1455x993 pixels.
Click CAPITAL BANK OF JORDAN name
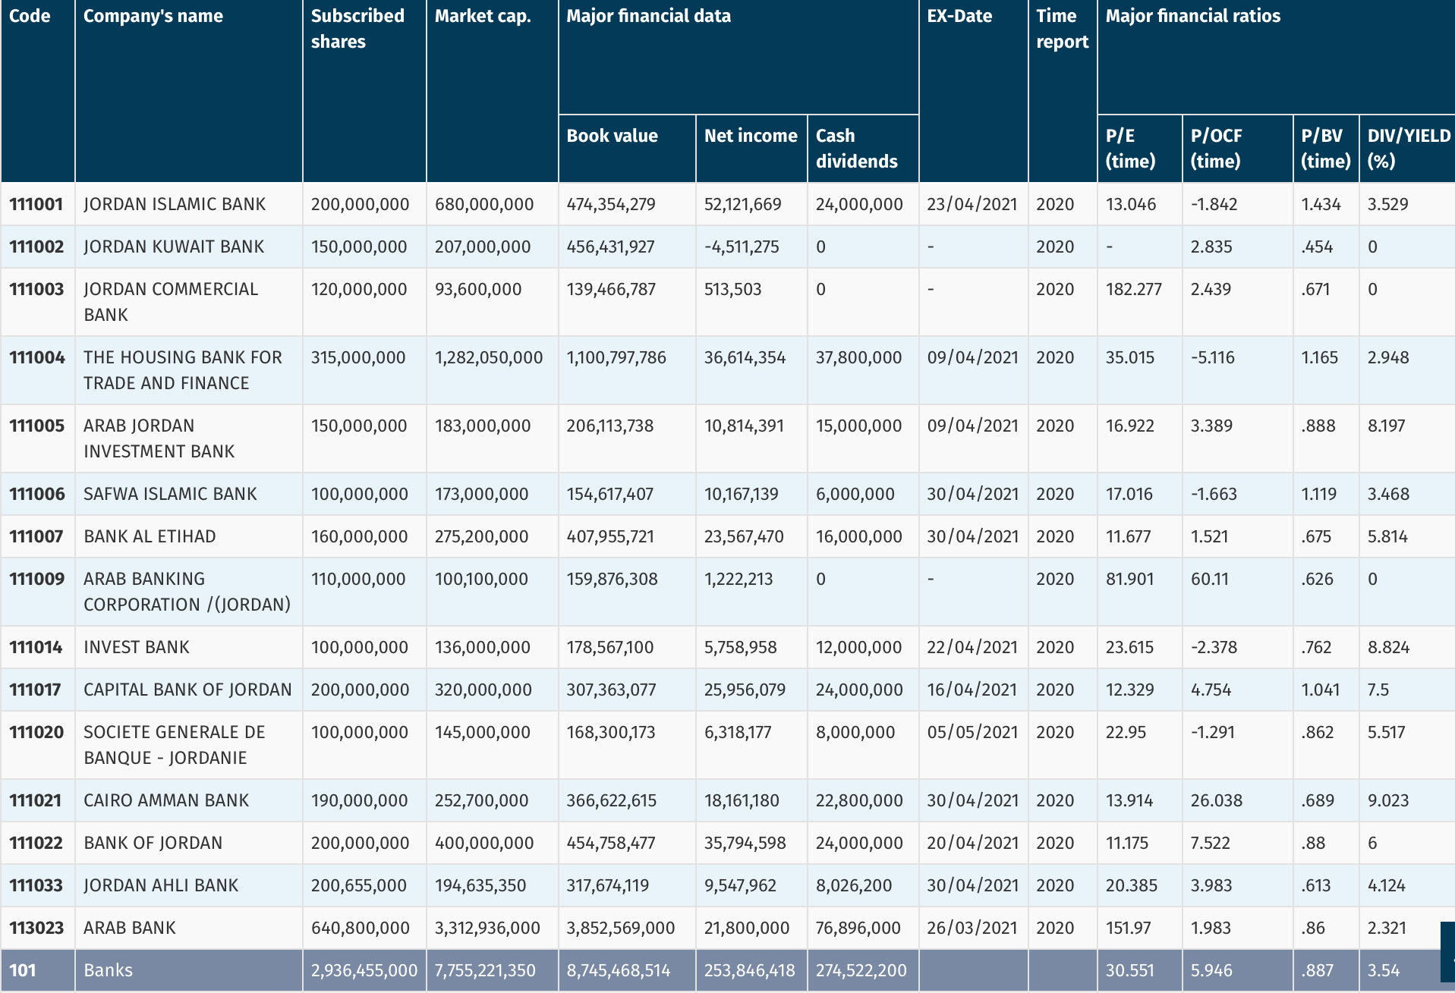pos(187,690)
